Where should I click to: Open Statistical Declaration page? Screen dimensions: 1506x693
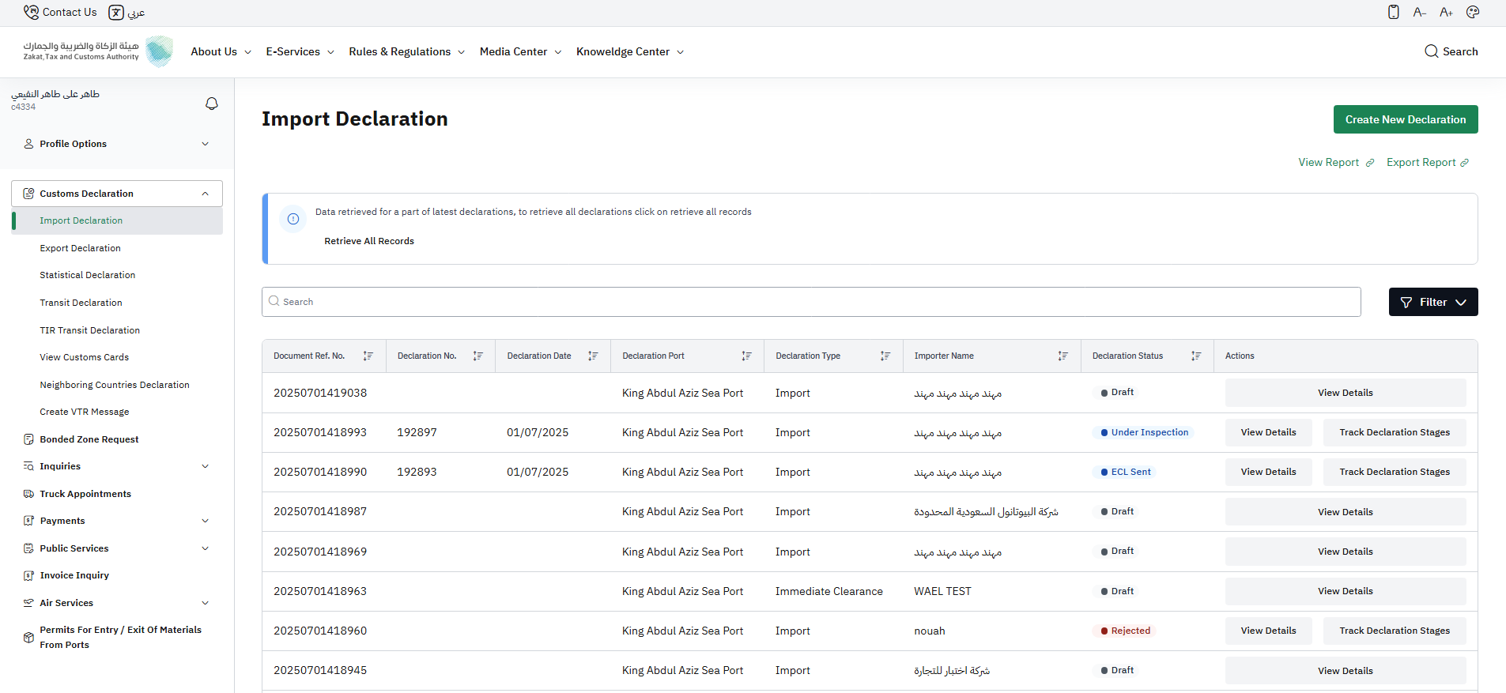click(88, 275)
